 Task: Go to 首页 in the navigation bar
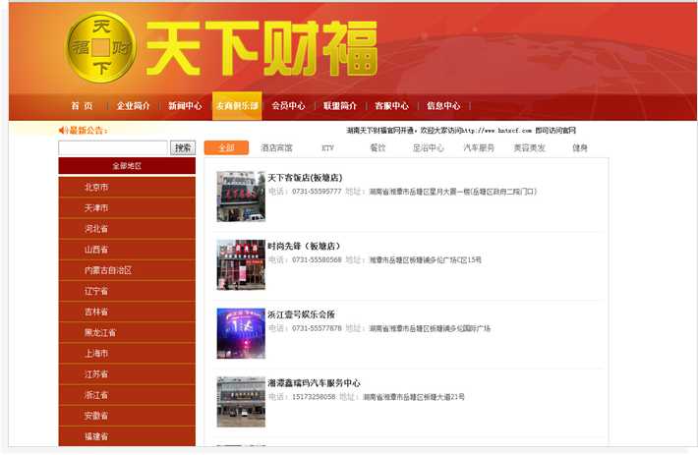82,106
